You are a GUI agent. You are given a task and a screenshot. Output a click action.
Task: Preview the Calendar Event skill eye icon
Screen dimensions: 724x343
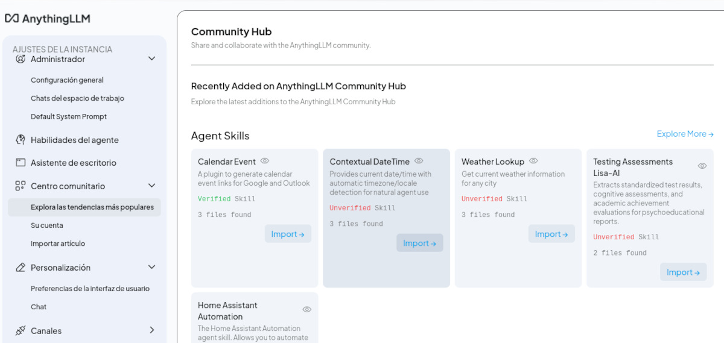coord(264,161)
